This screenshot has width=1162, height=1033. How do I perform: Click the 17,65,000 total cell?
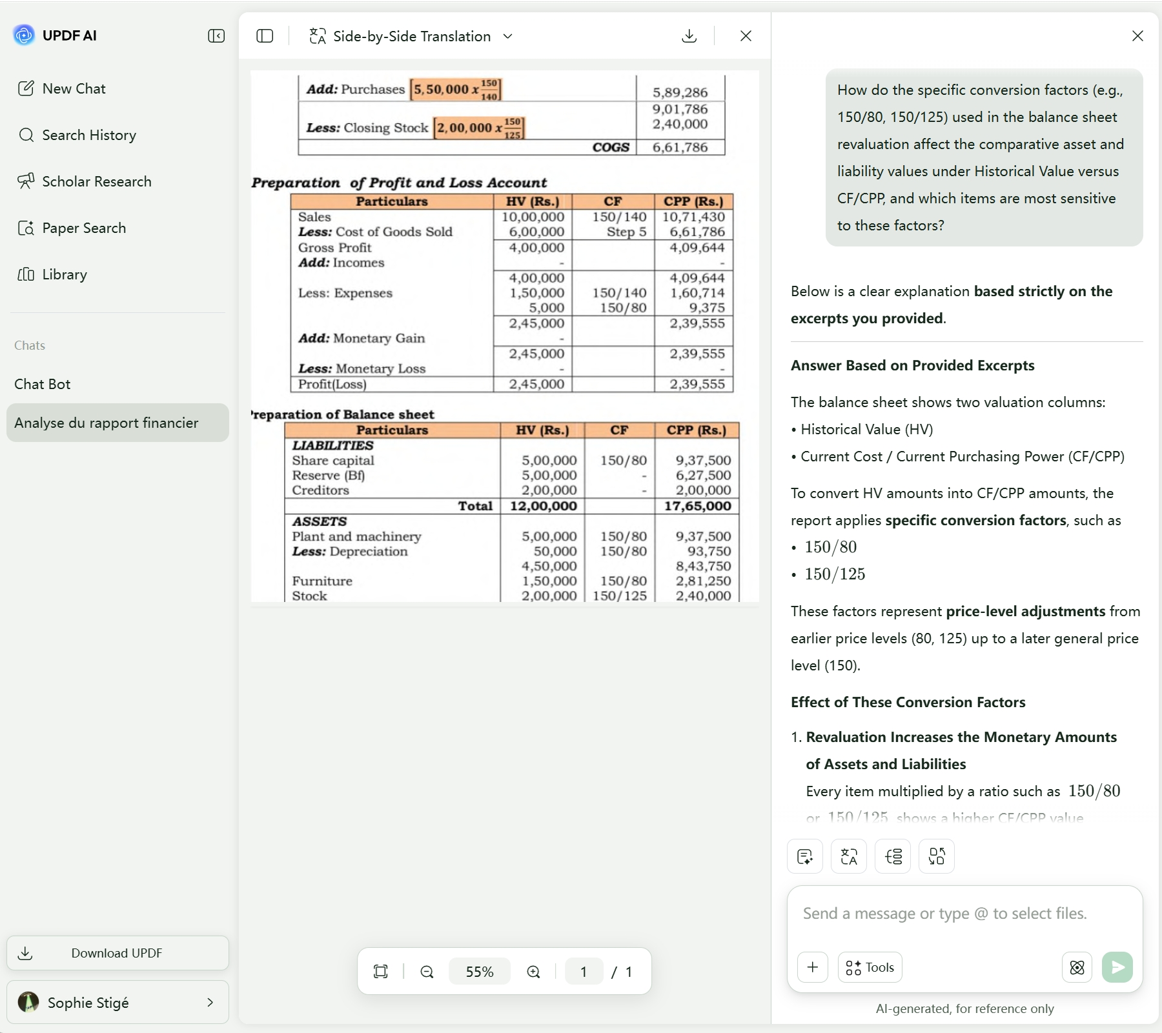697,506
